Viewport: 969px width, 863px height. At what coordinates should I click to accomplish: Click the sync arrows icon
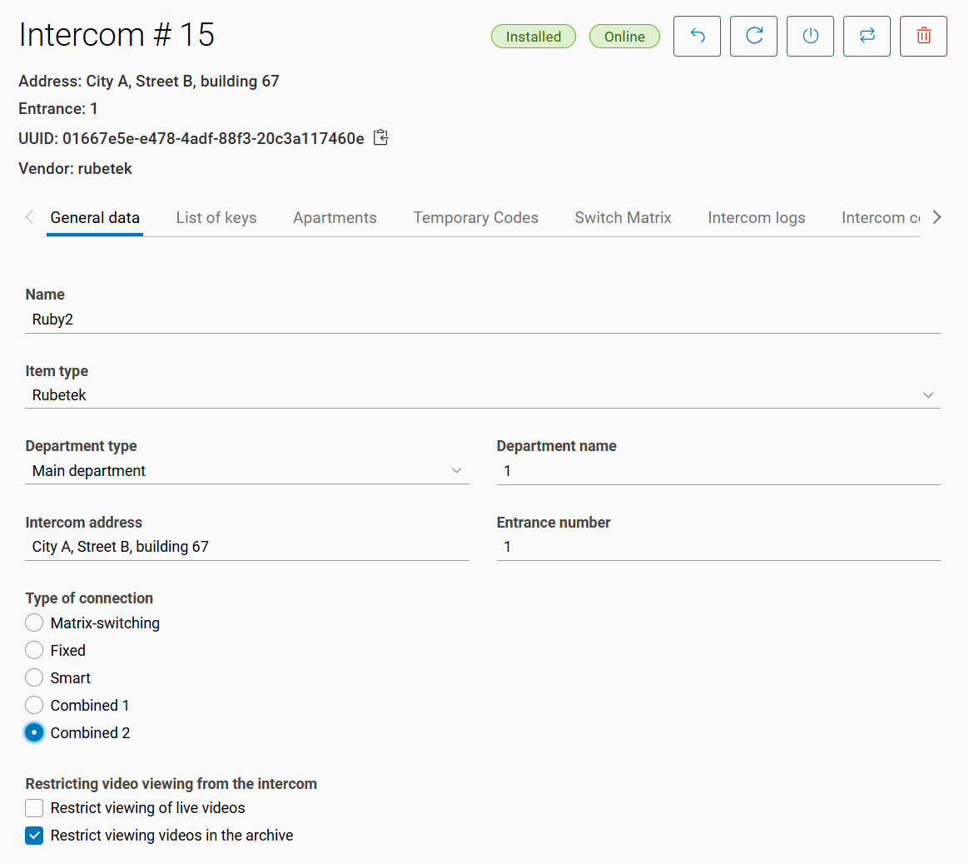point(867,37)
